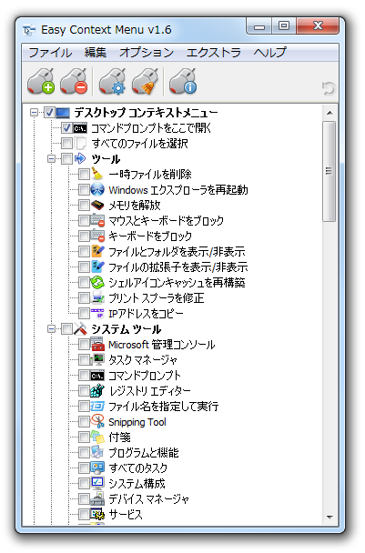Click the green refresh icon beside シェルアイコンキャッシュを再構築
The height and width of the screenshot is (553, 365).
point(97,282)
